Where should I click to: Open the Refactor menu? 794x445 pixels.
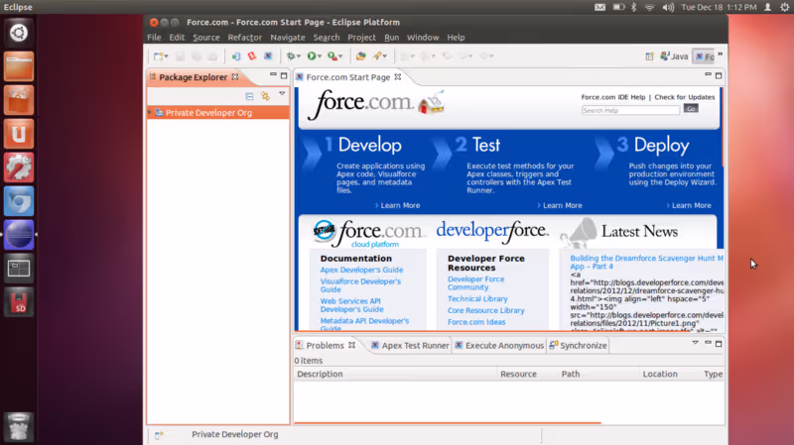click(x=244, y=38)
